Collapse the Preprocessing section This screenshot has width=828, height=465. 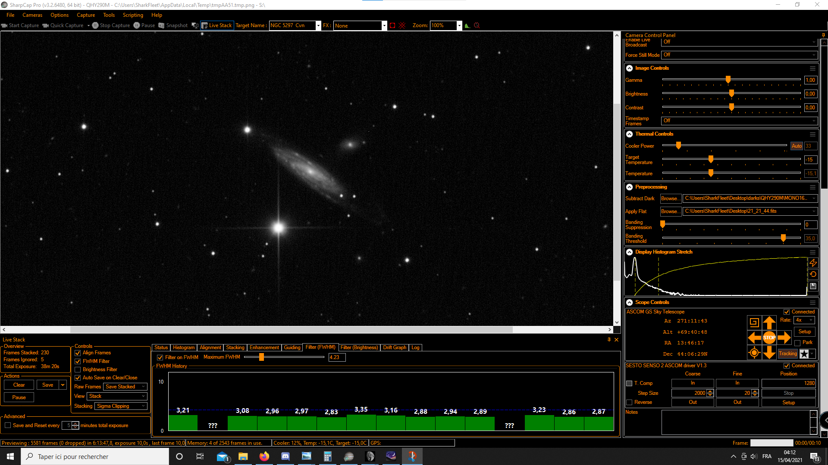pyautogui.click(x=629, y=187)
